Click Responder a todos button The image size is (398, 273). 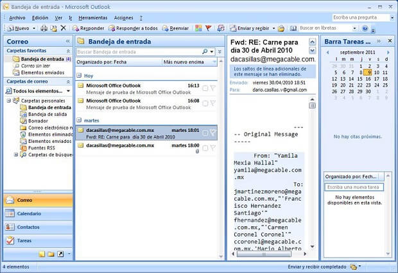pos(134,28)
